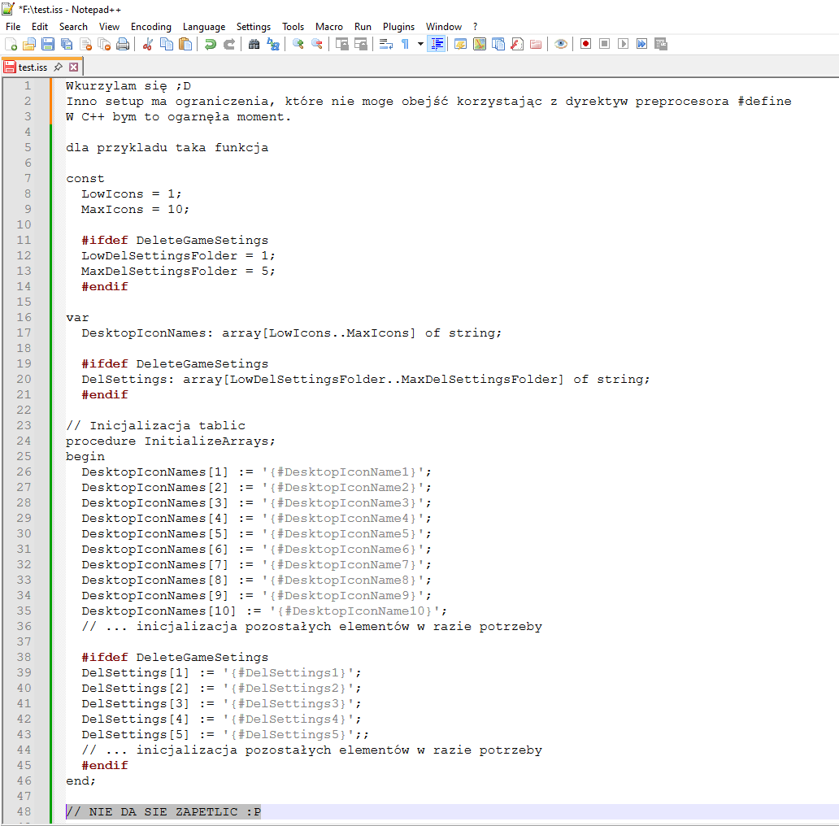839x826 pixels.
Task: Toggle the indent guide button
Action: coord(437,44)
